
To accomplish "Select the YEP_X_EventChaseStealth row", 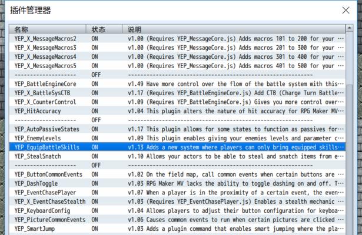I will pos(177,202).
